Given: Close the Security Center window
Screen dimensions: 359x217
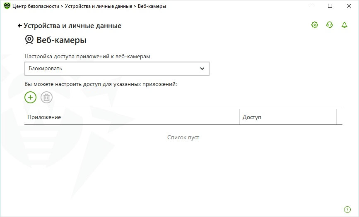Looking at the screenshot, I should [349, 6].
